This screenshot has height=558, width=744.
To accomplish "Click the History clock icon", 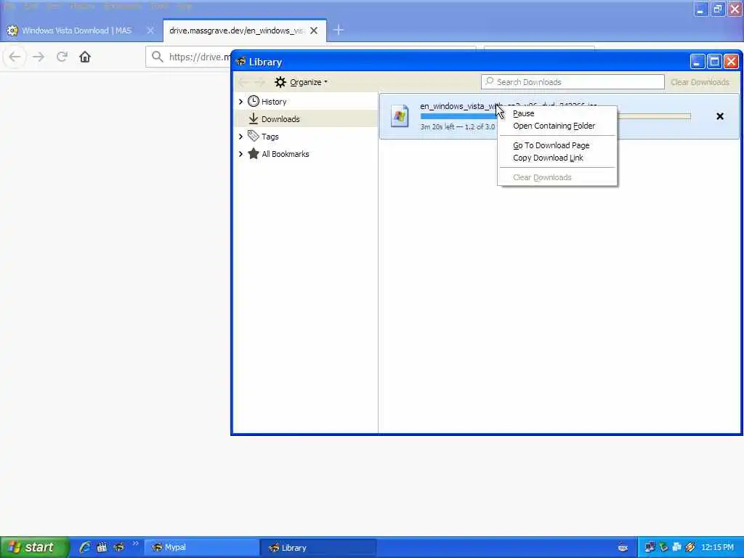I will tap(254, 101).
